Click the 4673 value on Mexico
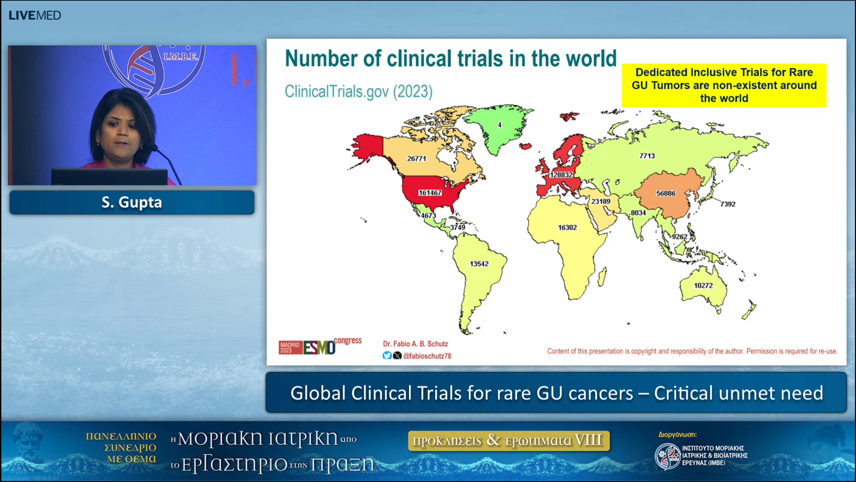The image size is (856, 482). [x=428, y=216]
